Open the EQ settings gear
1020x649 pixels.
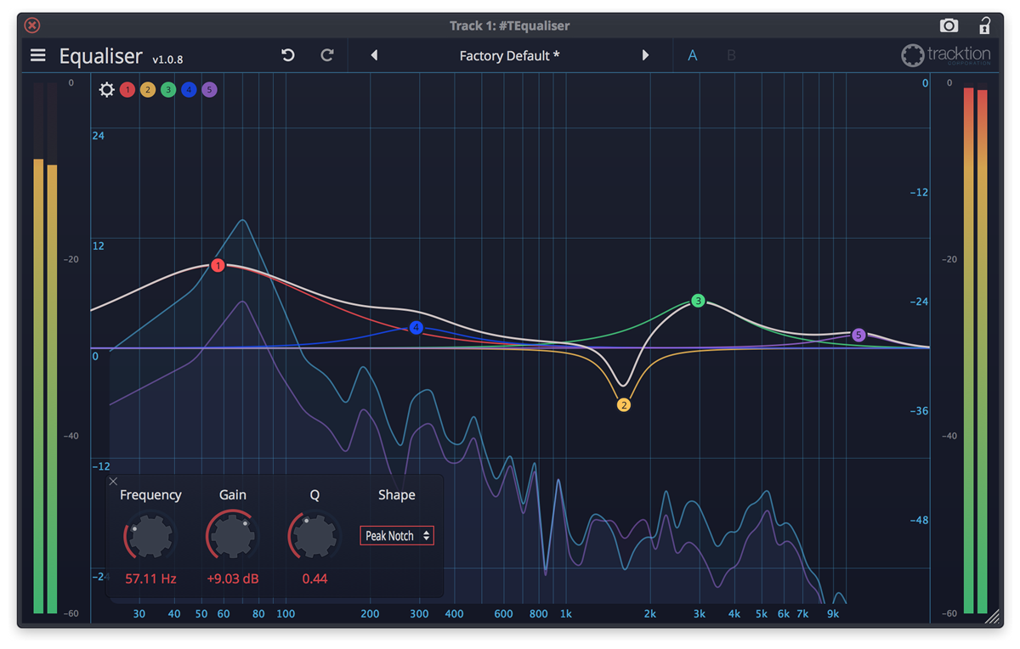[x=106, y=88]
